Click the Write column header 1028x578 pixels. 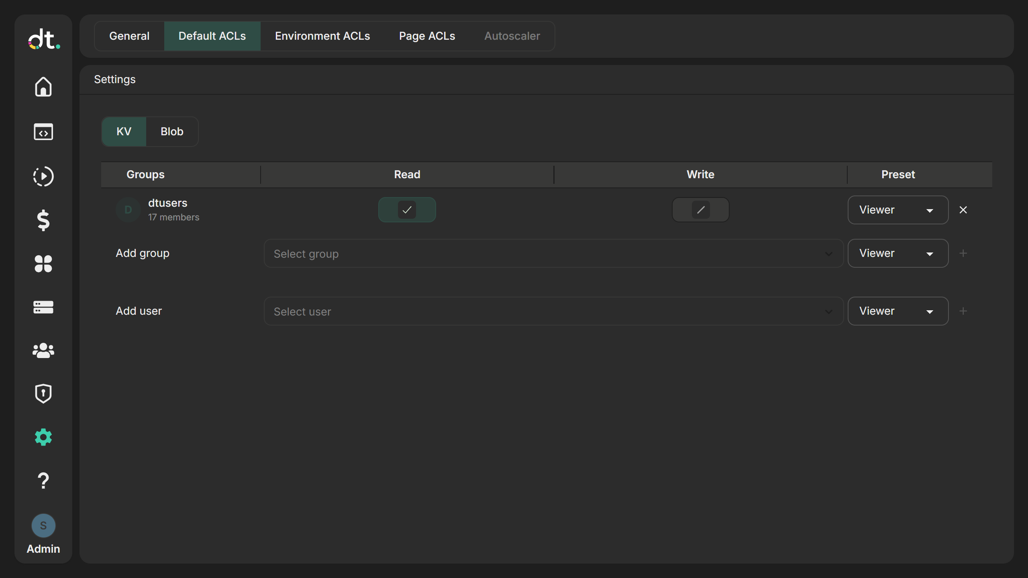tap(700, 175)
